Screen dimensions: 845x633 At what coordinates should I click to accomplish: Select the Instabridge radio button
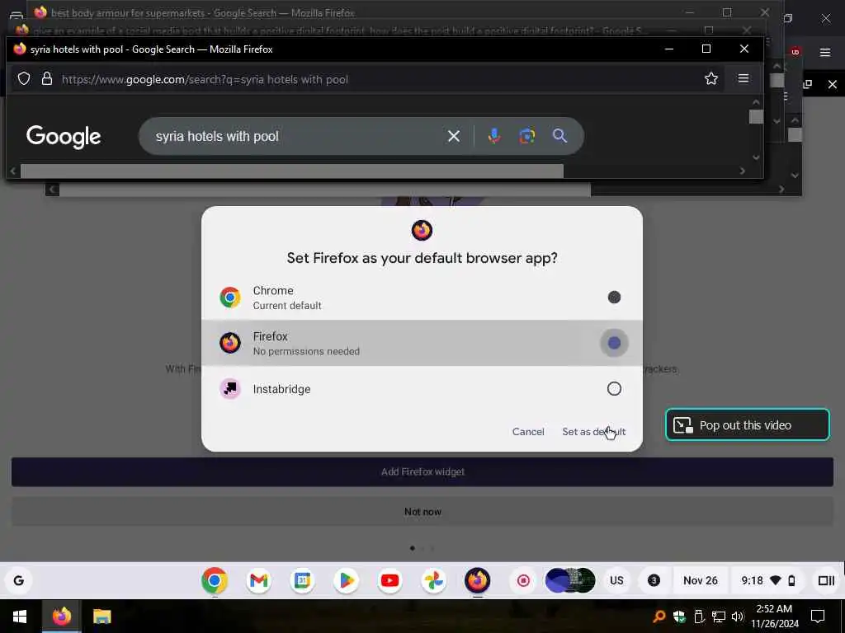614,389
